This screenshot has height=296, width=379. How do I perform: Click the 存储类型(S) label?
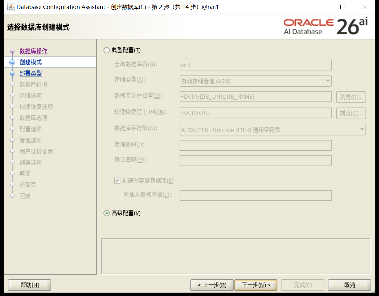pyautogui.click(x=130, y=79)
